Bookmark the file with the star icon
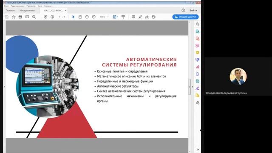 tap(14, 17)
